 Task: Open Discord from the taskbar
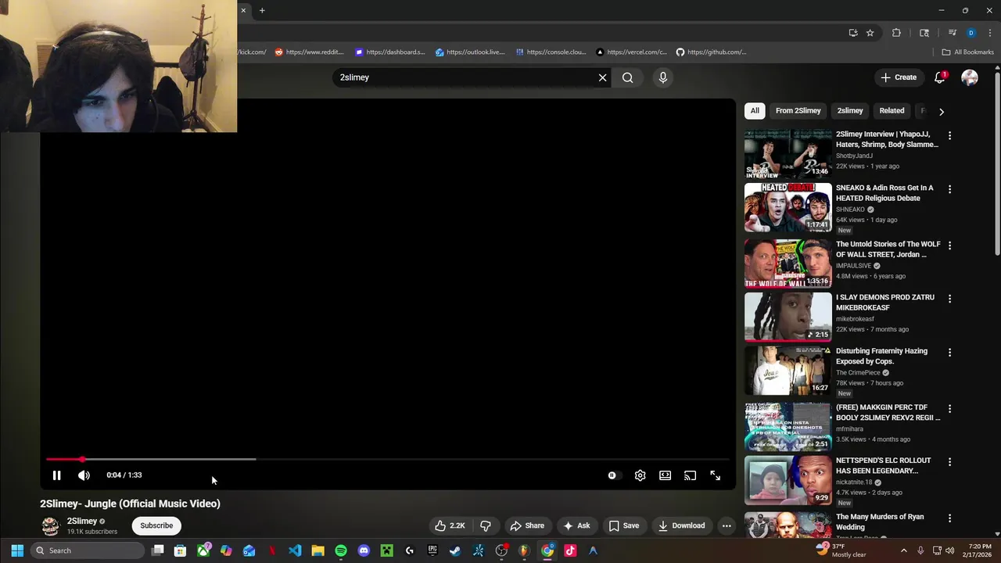[x=364, y=550]
